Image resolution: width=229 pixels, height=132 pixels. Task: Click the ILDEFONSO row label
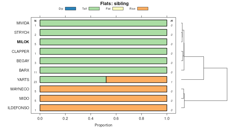click(19, 108)
